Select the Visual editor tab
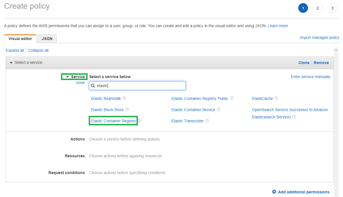Screen dimensions: 343x197 tap(20, 39)
